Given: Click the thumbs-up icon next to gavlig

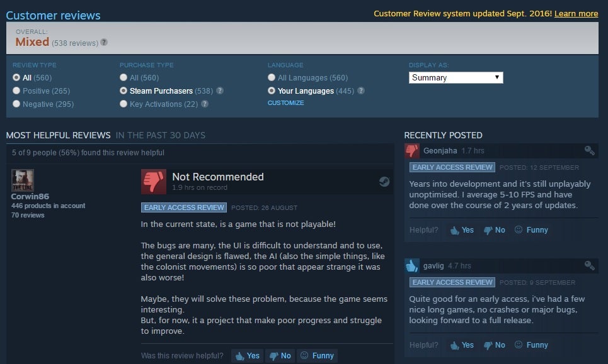Looking at the screenshot, I should tap(412, 265).
